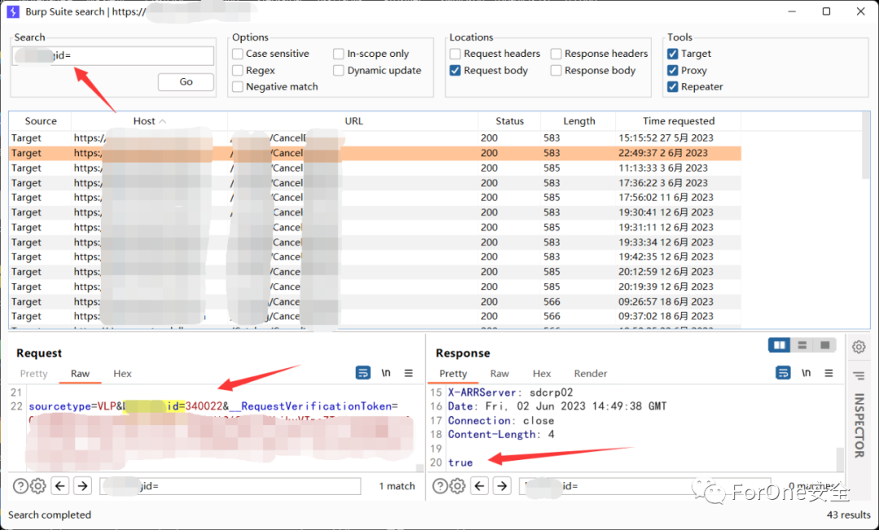Go to previous match in Response search
The image size is (879, 530).
(x=479, y=486)
